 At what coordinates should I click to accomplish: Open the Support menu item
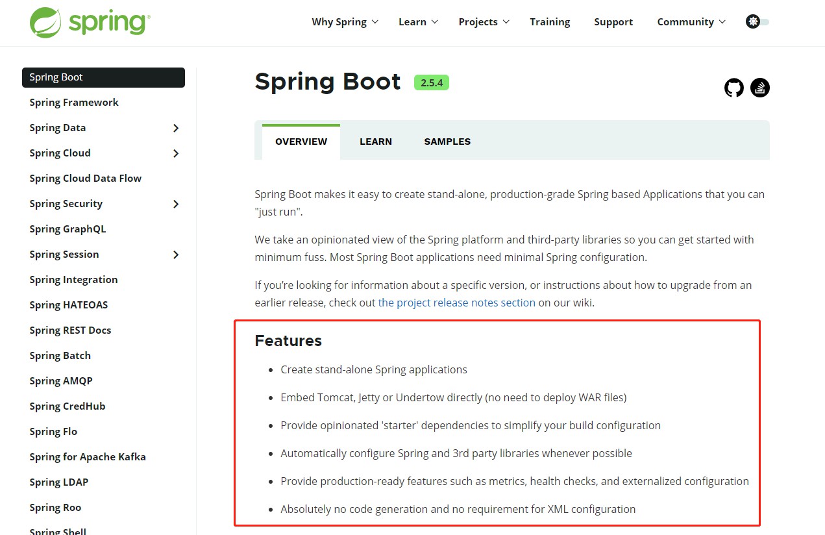click(613, 22)
